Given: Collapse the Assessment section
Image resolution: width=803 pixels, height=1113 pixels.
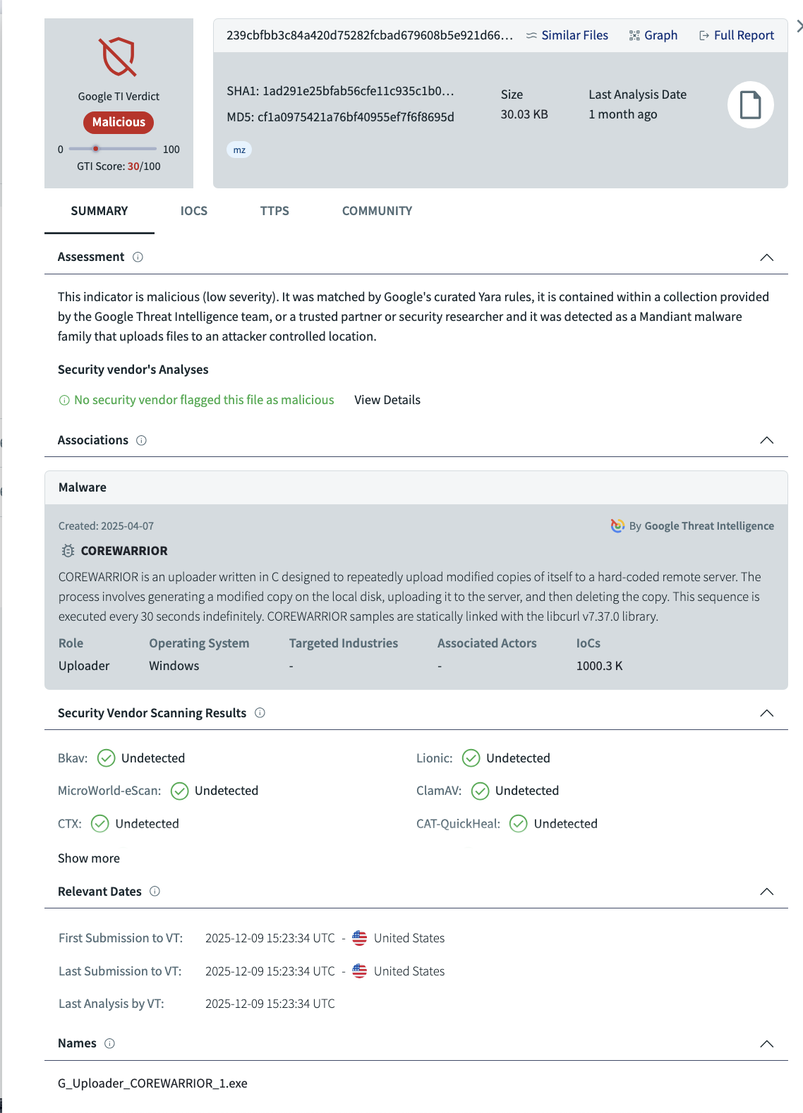Looking at the screenshot, I should [766, 257].
